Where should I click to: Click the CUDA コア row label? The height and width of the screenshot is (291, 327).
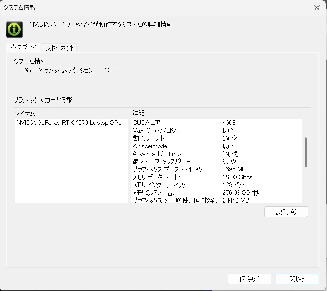click(147, 123)
